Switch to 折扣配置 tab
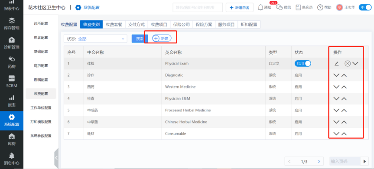374x169 pixels. click(x=249, y=24)
